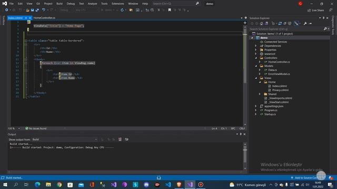Open Microsoft Edge from the taskbar
337x189 pixels.
(37, 185)
